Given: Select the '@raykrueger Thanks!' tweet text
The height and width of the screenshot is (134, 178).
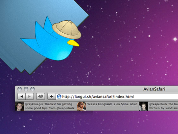Looking at the screenshot, I should coord(50,106).
